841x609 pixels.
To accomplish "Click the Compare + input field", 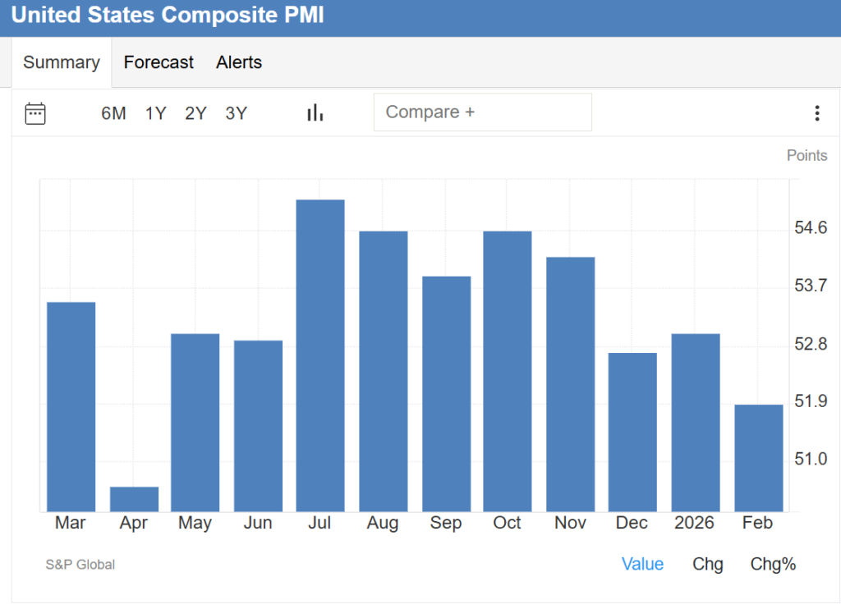I will pyautogui.click(x=482, y=112).
